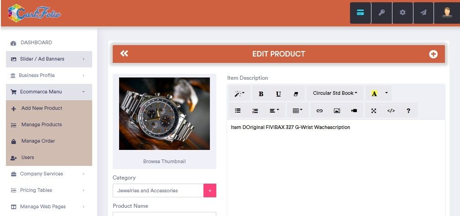
Task: Click the briefcase icon beside Company Services
Action: 14,174
